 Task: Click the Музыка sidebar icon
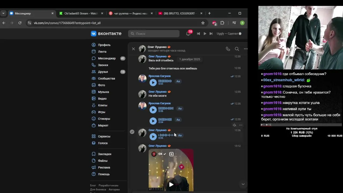coord(94,92)
